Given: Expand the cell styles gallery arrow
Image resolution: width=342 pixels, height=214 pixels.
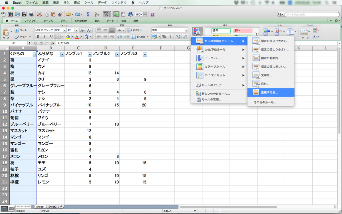Looking at the screenshot, I should coord(256,34).
